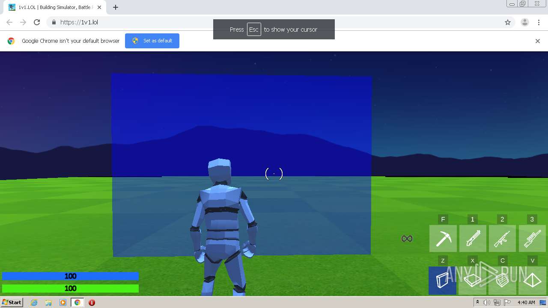Click the Esc key hint in the banner
Screen dimensions: 548x308
tap(254, 30)
